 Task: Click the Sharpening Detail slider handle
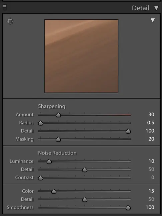tap(128, 131)
